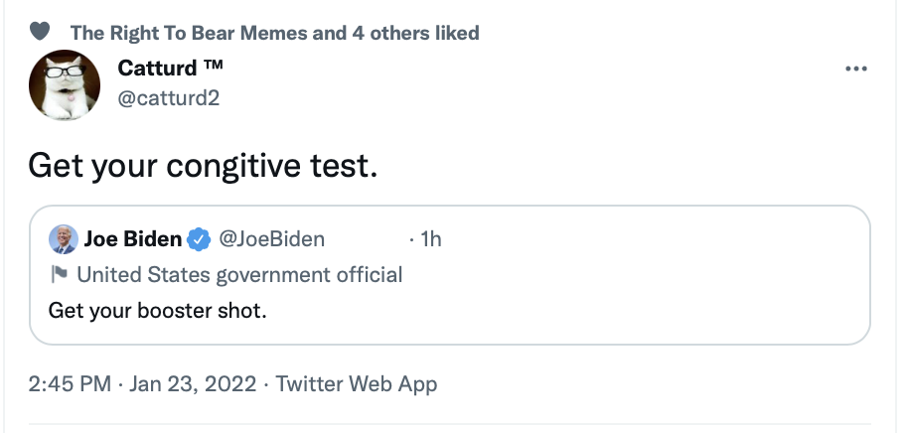Open the @catturd2 handle link
Screen dimensions: 906x433
(x=169, y=98)
